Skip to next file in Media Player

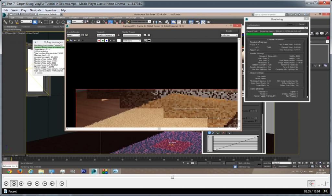pos(52,184)
